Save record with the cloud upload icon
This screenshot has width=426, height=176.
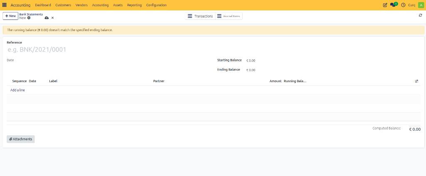(x=47, y=17)
